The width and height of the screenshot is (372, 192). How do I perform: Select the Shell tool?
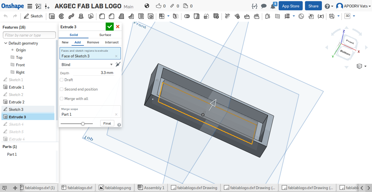point(141,16)
